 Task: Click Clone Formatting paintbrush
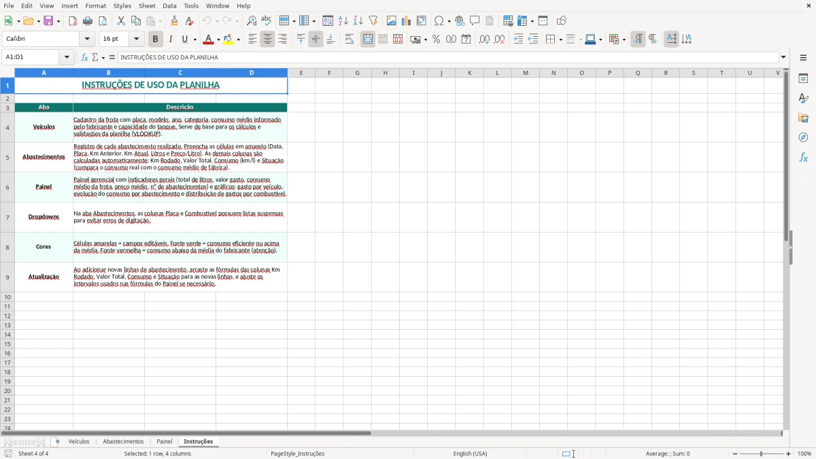(175, 21)
